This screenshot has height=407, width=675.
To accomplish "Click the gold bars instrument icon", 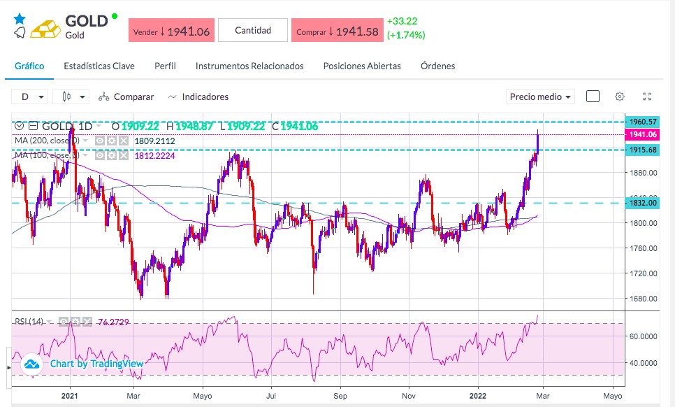I will [45, 29].
